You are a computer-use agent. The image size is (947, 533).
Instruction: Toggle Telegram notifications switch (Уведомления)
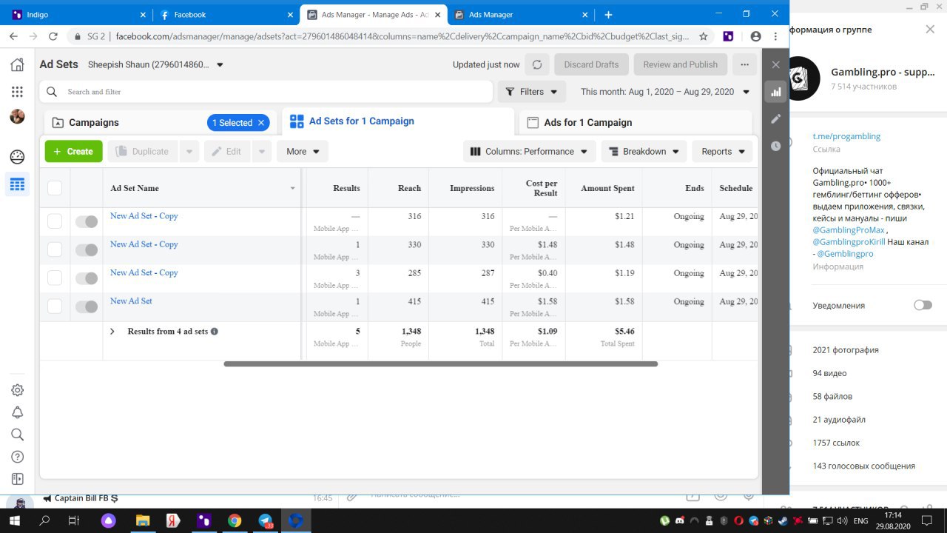click(923, 305)
